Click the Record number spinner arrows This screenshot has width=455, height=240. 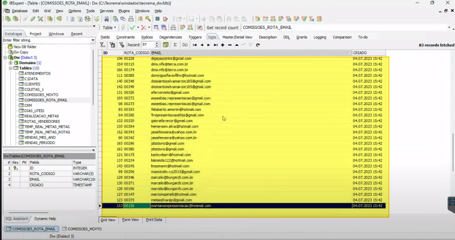pyautogui.click(x=157, y=45)
